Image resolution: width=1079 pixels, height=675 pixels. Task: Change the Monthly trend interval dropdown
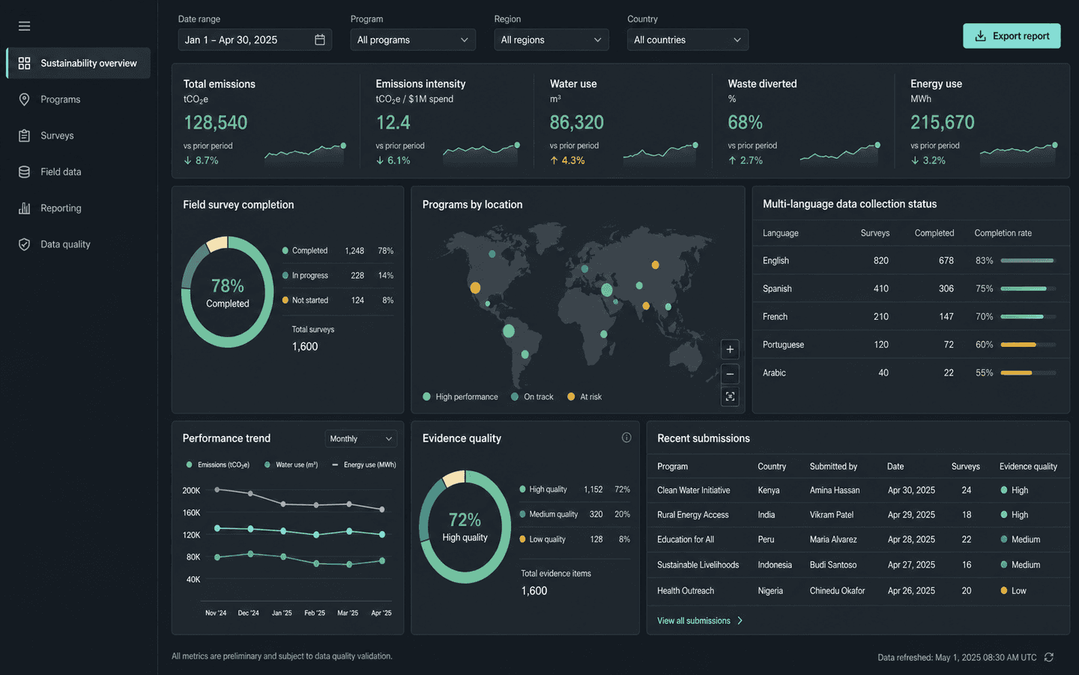(x=361, y=438)
